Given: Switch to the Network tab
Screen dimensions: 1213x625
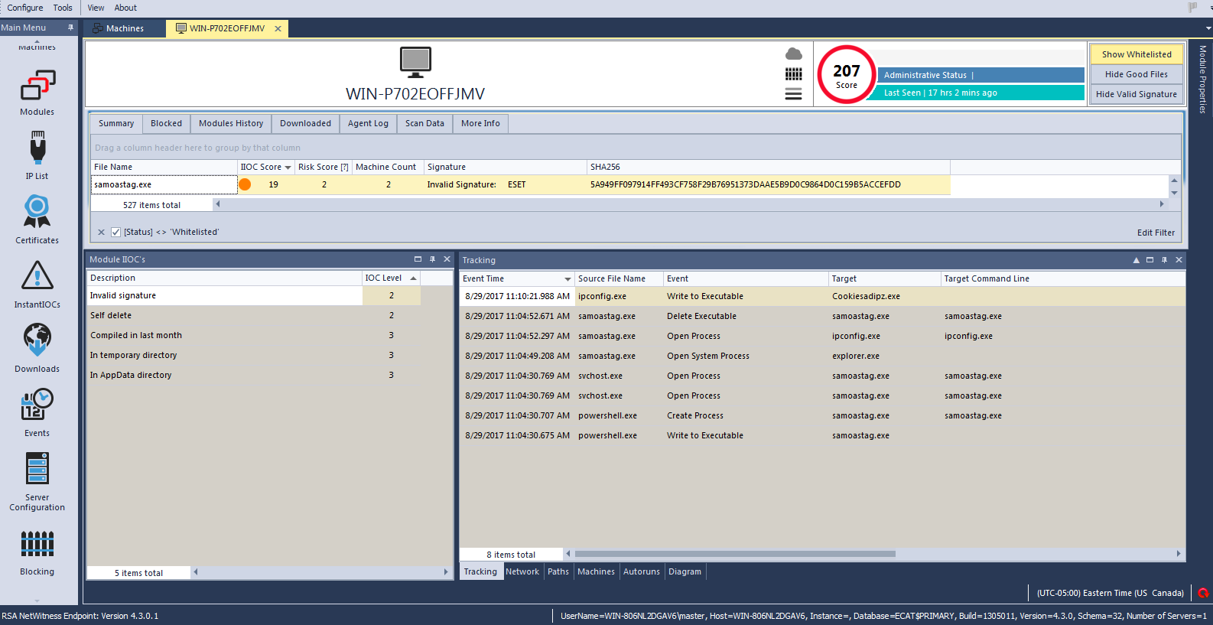Looking at the screenshot, I should tap(522, 571).
